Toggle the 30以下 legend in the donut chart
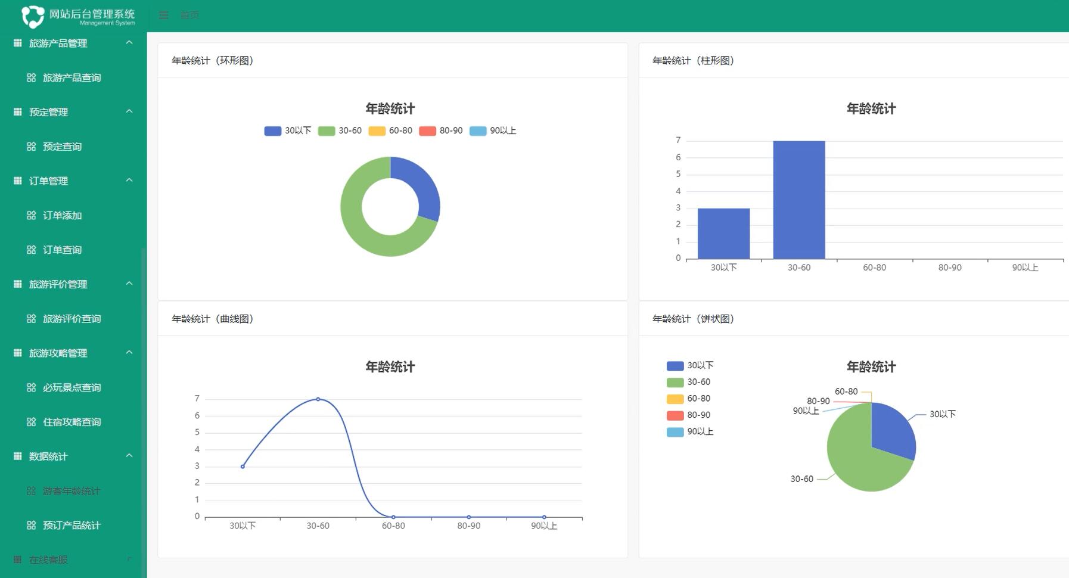 click(288, 130)
